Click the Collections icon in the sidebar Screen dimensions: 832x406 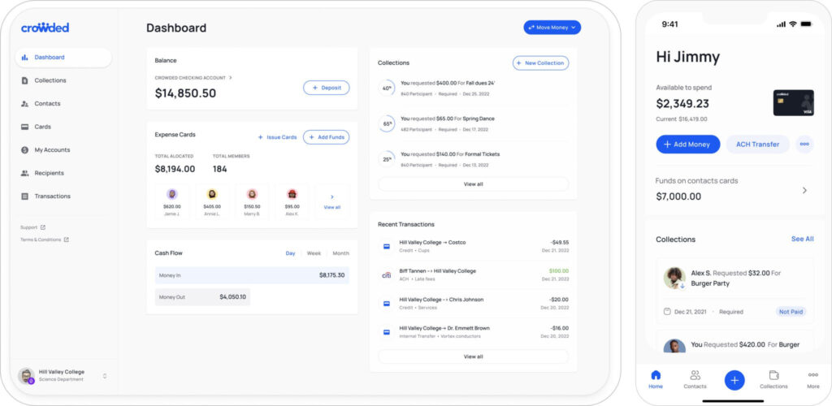[25, 80]
